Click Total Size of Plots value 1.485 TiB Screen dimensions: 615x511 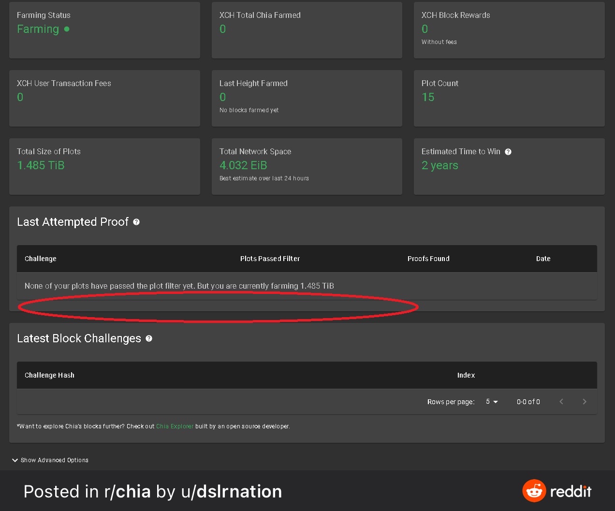[41, 165]
